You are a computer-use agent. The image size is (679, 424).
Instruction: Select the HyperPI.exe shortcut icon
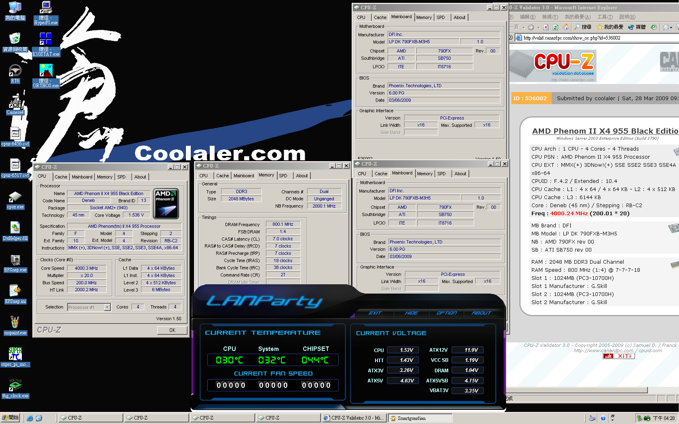point(46,13)
